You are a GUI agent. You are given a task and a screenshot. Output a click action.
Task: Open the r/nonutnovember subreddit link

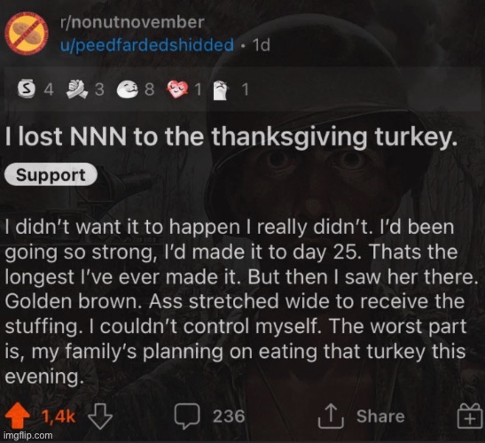tap(132, 22)
